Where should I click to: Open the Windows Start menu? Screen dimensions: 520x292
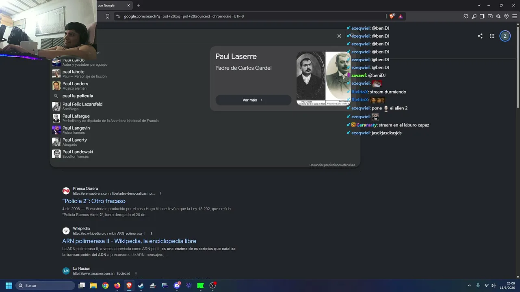click(x=9, y=286)
